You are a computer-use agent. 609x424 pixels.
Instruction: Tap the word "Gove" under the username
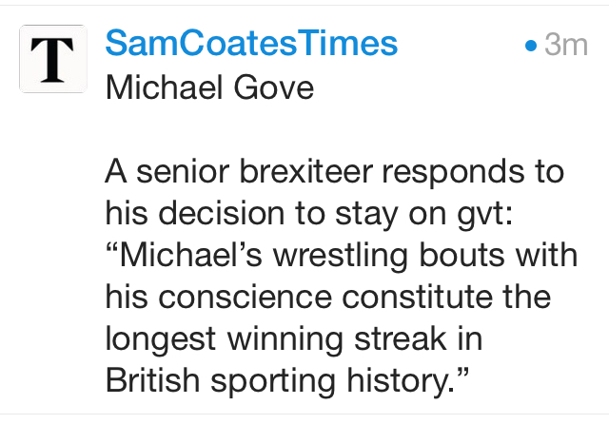pyautogui.click(x=273, y=87)
